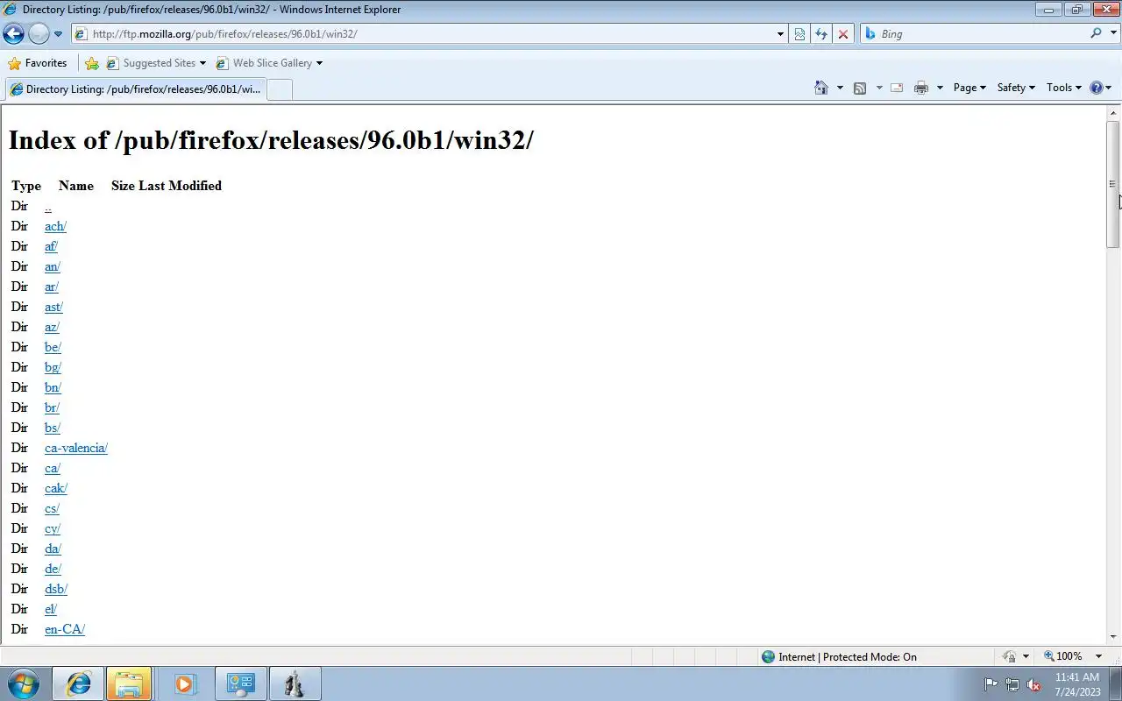The width and height of the screenshot is (1122, 701).
Task: Open the bs/ directory link
Action: pos(53,428)
